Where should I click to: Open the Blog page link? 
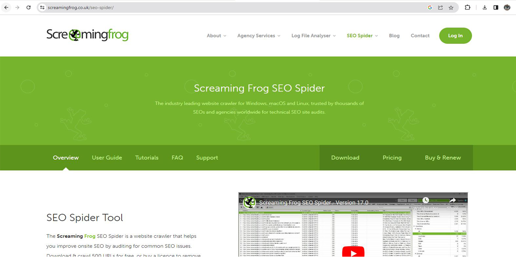[394, 36]
